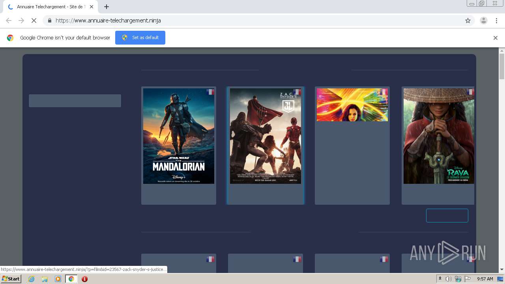Viewport: 505px width, 284px height.
Task: Click the address bar URL
Action: (x=108, y=21)
